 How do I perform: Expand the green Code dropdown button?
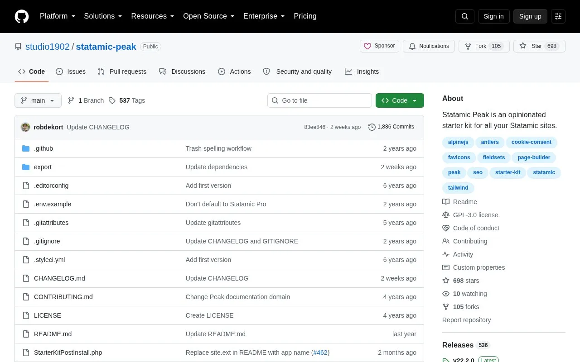click(x=400, y=100)
